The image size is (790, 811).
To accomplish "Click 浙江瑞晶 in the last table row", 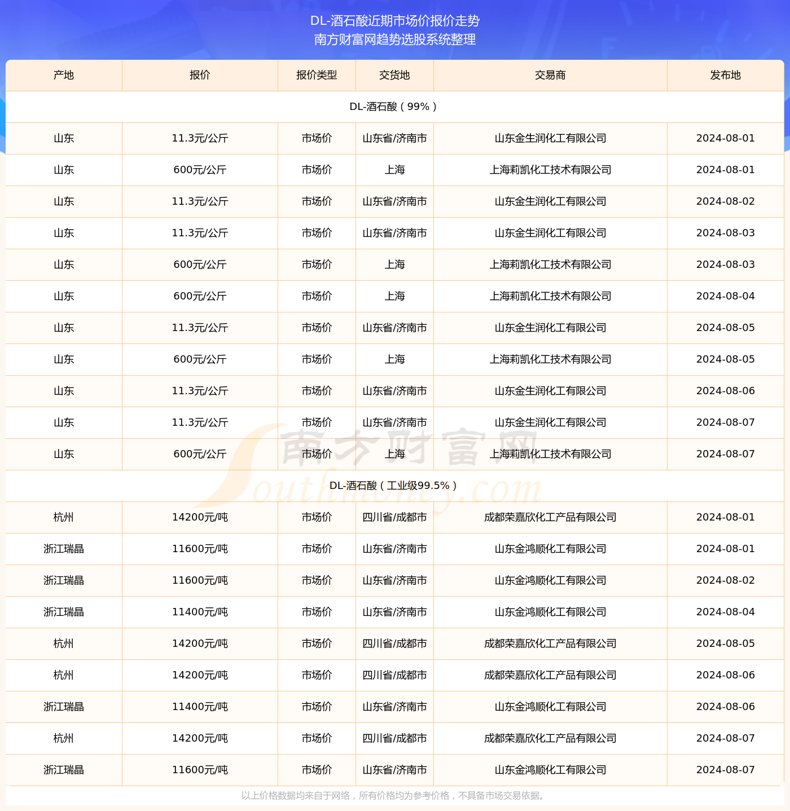I will coord(64,770).
